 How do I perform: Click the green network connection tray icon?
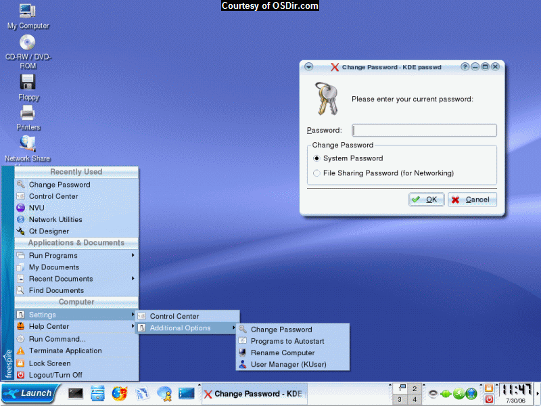click(x=446, y=393)
